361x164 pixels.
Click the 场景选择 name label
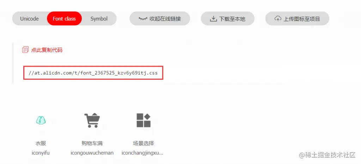(143, 144)
